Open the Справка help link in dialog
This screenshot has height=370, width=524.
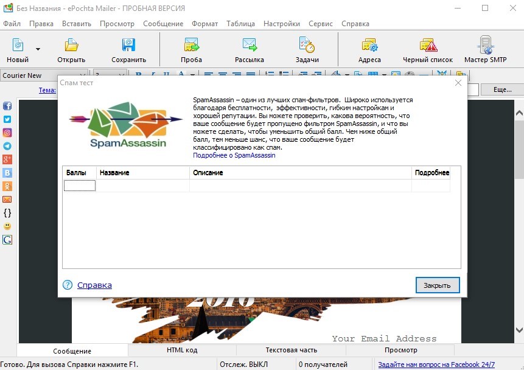94,285
